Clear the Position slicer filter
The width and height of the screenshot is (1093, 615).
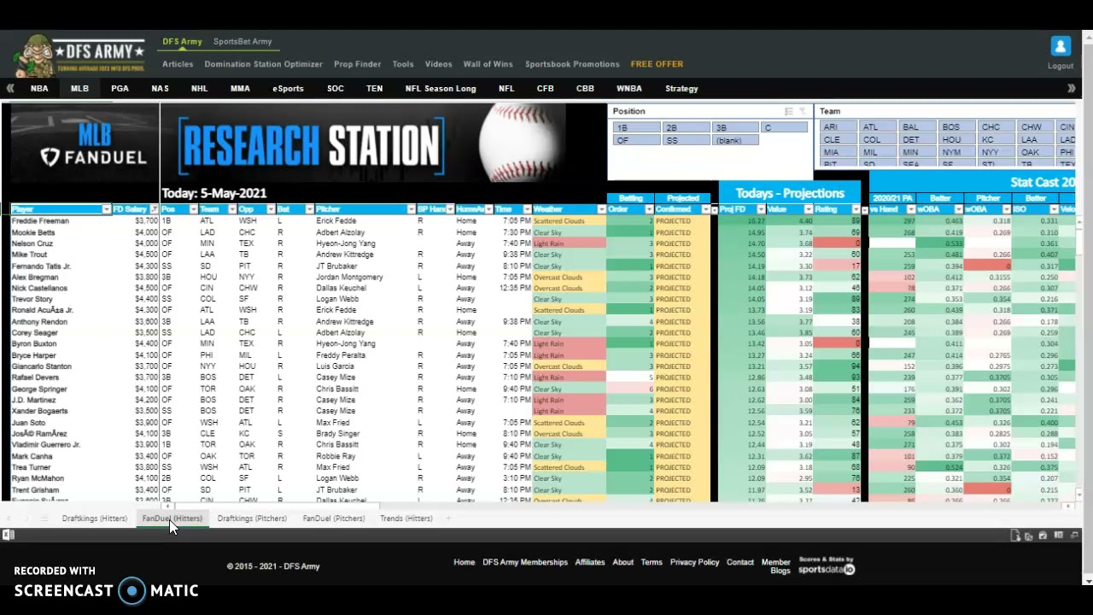[x=803, y=111]
